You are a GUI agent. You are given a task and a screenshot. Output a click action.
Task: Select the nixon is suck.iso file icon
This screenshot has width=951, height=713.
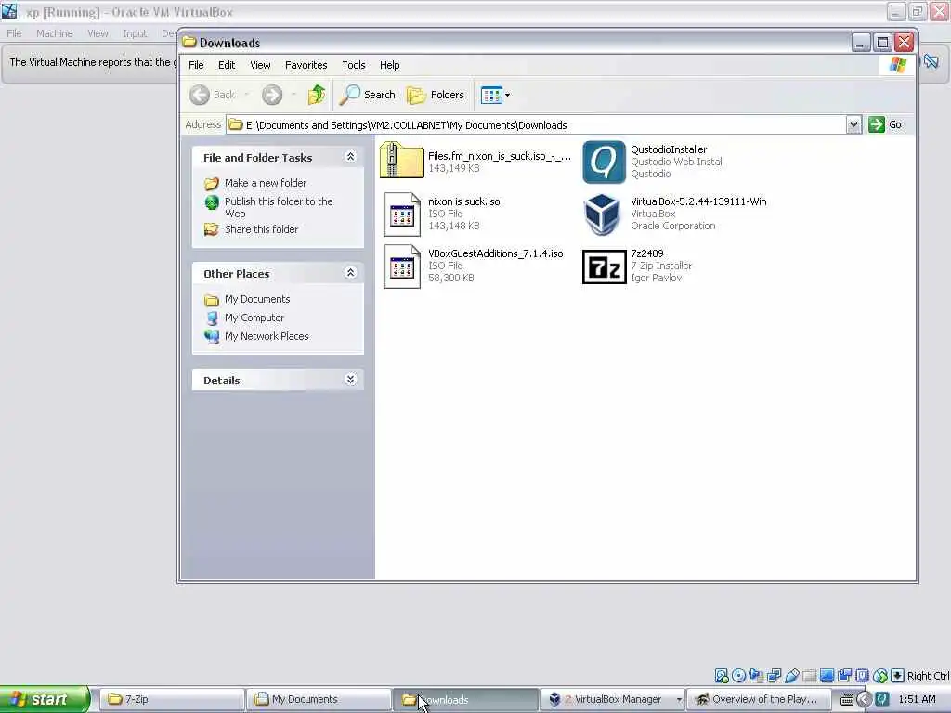[x=402, y=214]
